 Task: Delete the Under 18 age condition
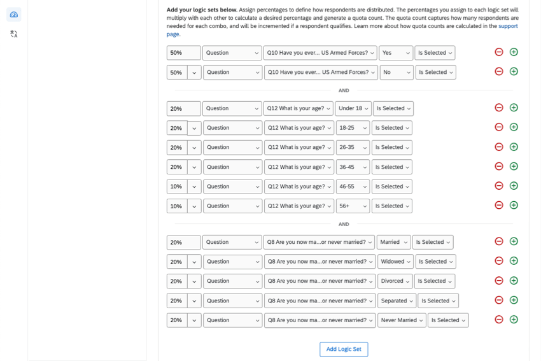(499, 108)
